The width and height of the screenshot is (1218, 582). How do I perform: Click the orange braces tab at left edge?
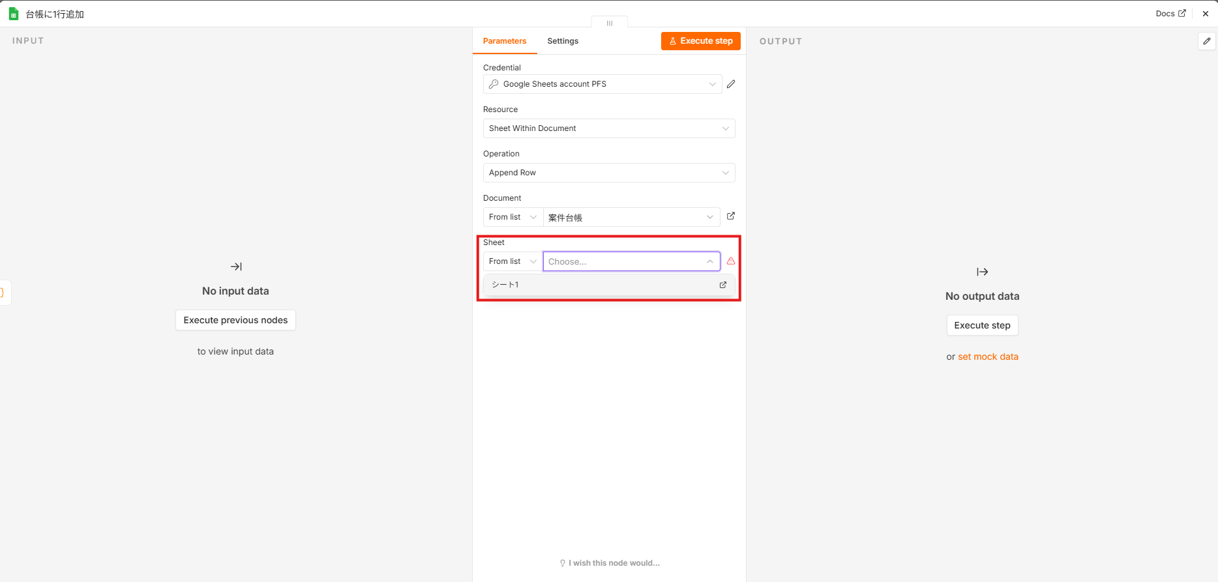click(x=4, y=293)
